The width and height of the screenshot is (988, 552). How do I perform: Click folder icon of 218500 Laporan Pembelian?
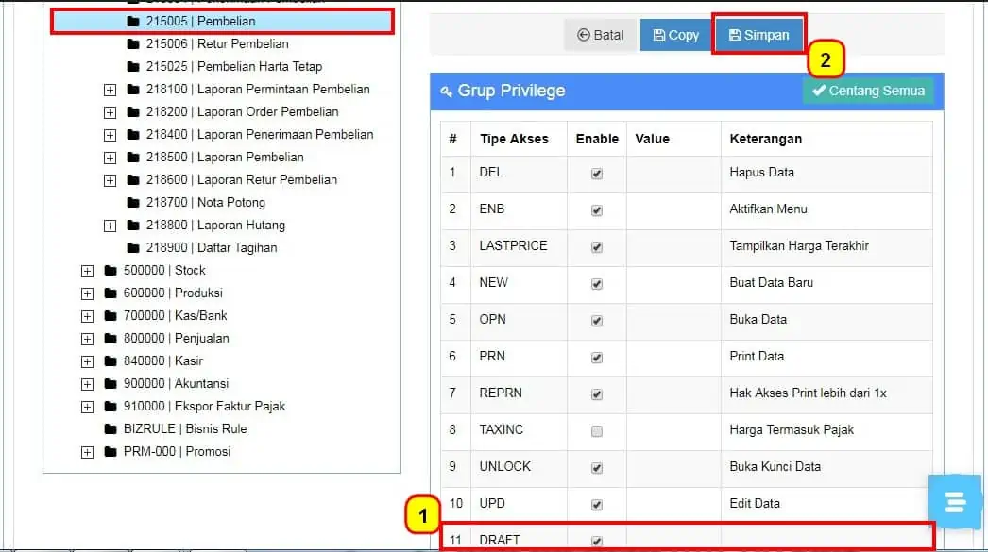point(133,158)
